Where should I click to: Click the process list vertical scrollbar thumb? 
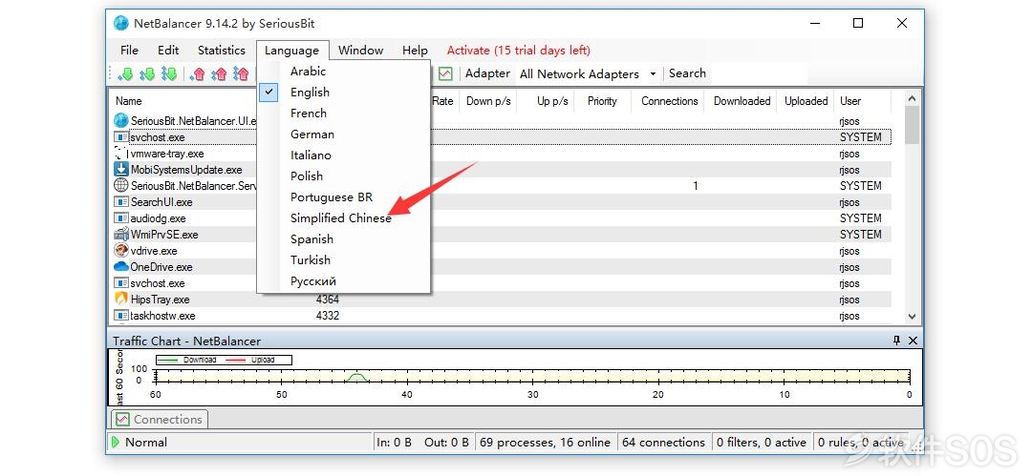point(912,124)
